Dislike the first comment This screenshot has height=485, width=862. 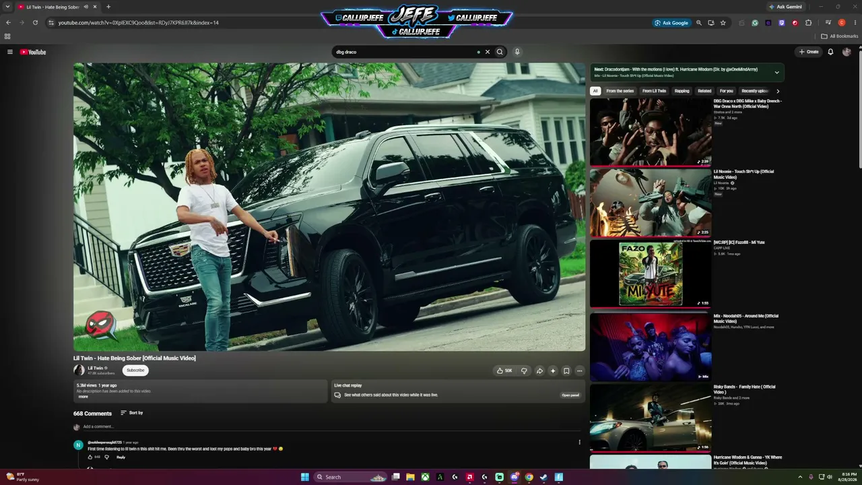(x=106, y=457)
